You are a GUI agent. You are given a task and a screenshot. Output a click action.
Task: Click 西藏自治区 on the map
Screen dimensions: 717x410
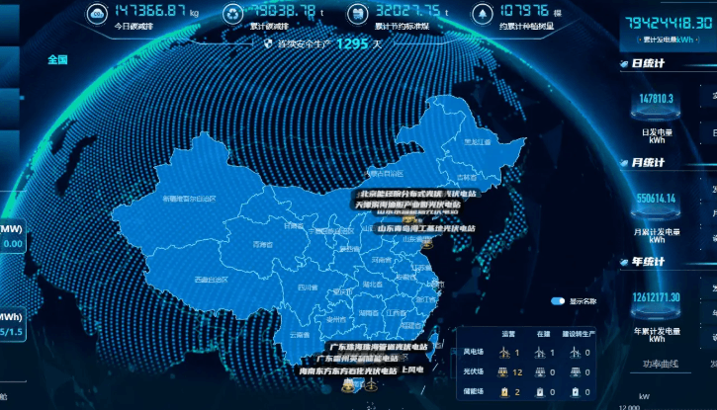pyautogui.click(x=211, y=280)
